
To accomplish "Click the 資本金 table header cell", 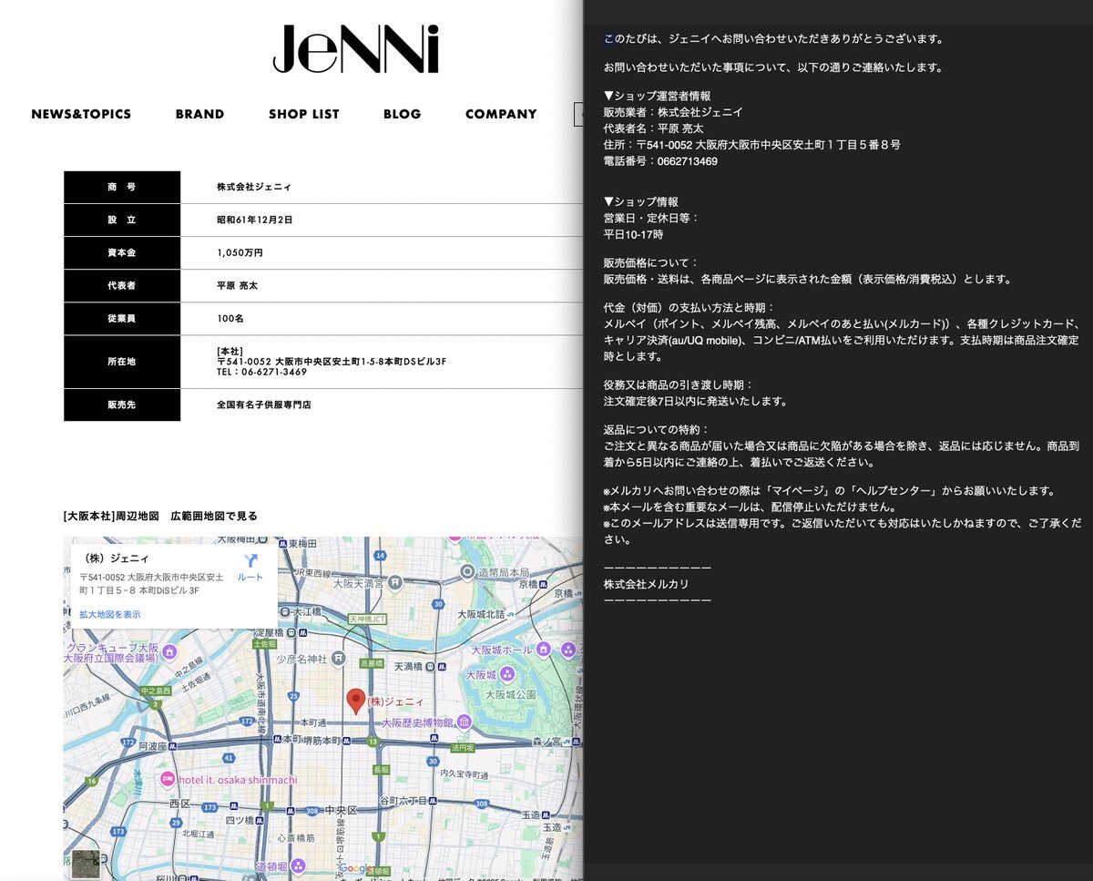I will click(x=122, y=252).
